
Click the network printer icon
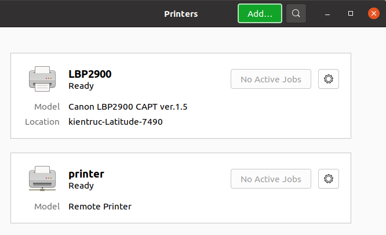click(x=42, y=178)
